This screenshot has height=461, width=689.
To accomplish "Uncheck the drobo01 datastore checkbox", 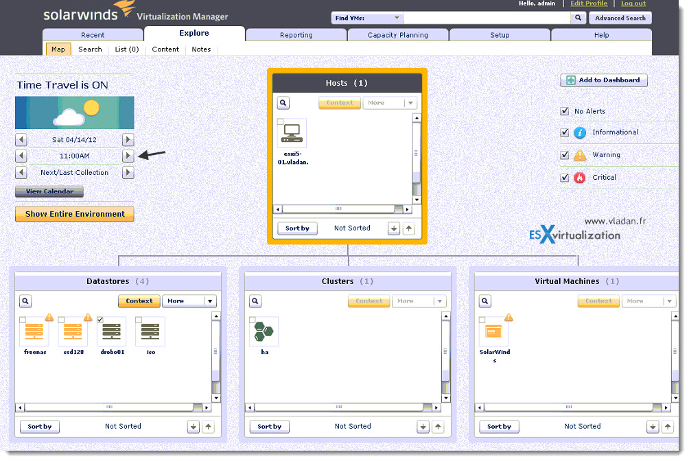I will [100, 320].
